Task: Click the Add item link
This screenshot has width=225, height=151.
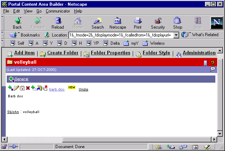Action: tap(24, 53)
